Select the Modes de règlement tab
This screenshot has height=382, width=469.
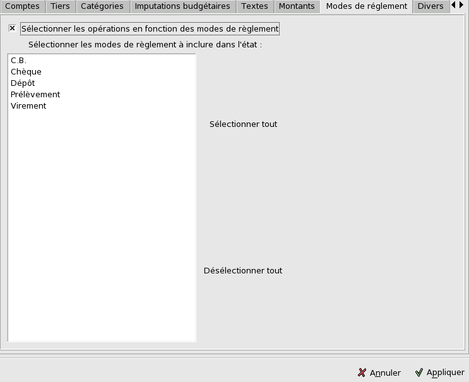[x=366, y=6]
